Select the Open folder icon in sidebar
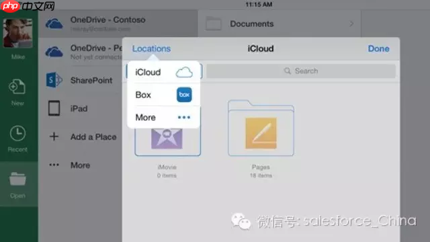 point(17,179)
